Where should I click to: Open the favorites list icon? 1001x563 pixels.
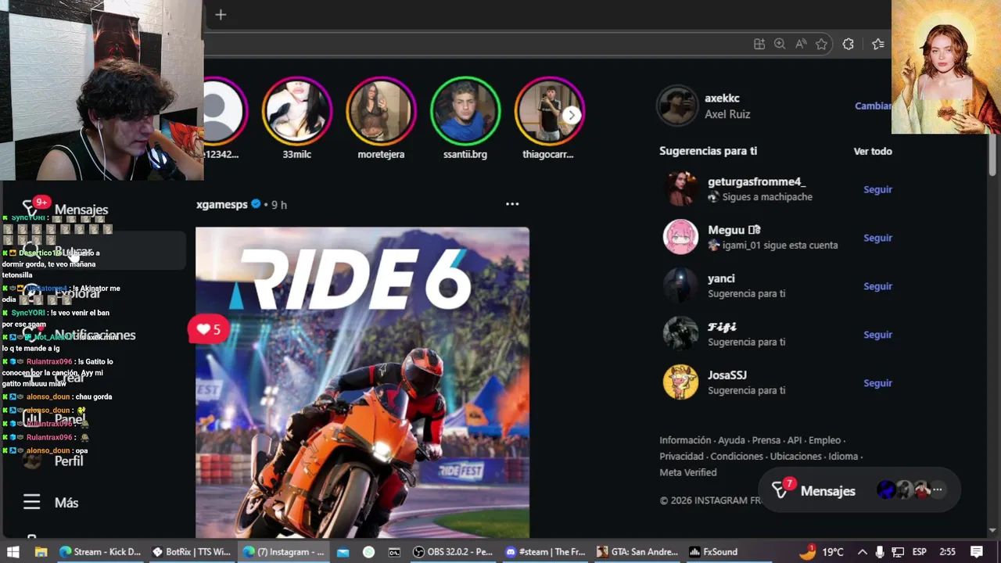coord(878,45)
